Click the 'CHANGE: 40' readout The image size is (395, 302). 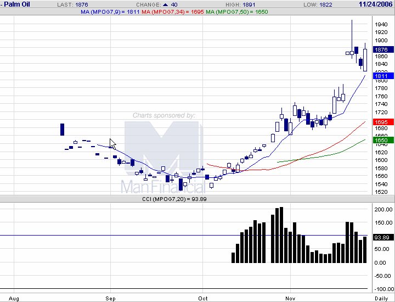pos(157,4)
